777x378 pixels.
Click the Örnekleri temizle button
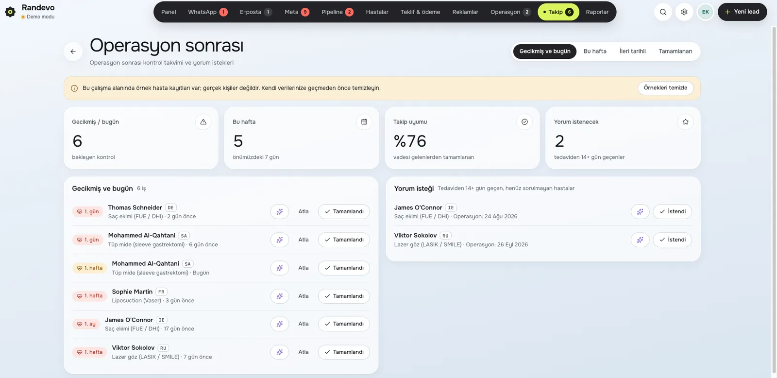click(x=665, y=88)
